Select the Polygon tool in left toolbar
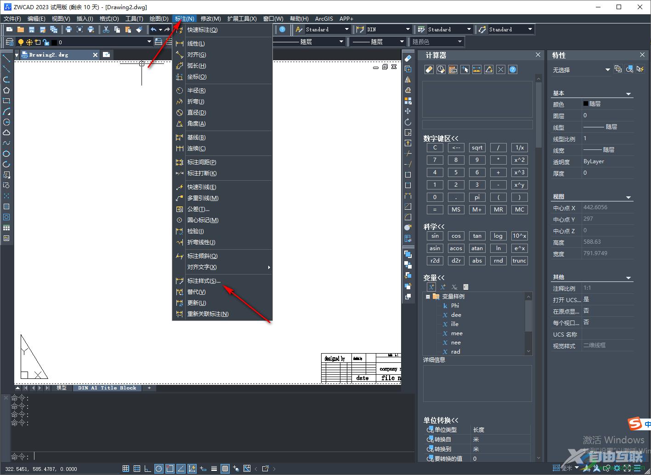The image size is (651, 475). point(6,90)
